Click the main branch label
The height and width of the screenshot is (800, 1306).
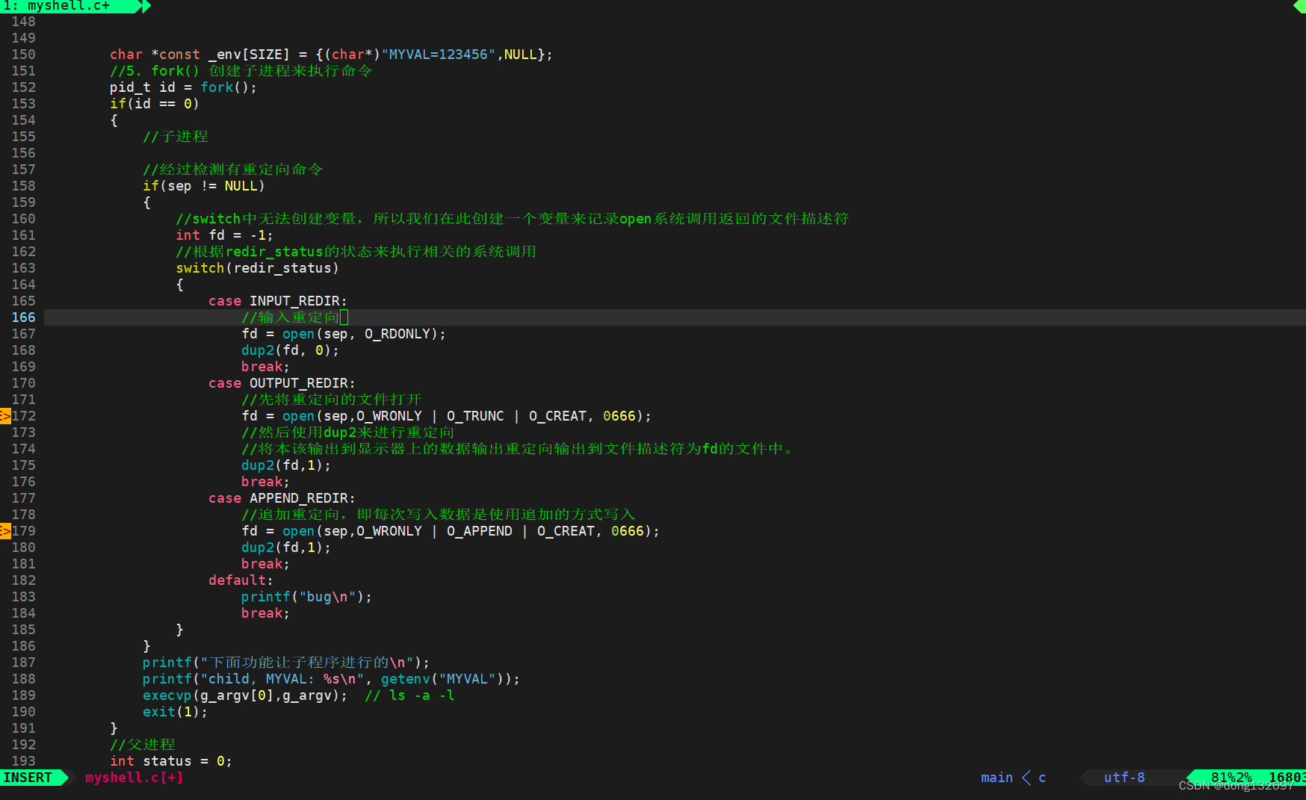click(997, 778)
